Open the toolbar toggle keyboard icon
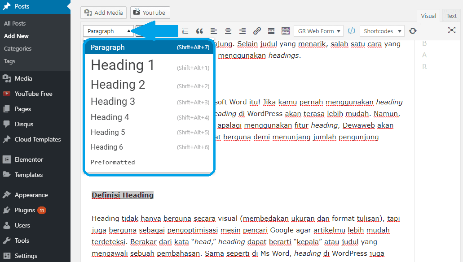Screen dimensions: 463x262 [x=286, y=31]
